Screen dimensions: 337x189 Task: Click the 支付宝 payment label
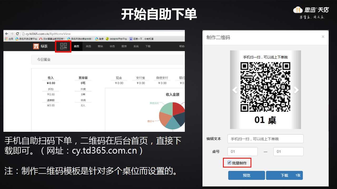click(x=141, y=78)
